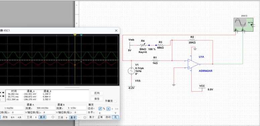
Task: Toggle the 外触发 radio button
Action: pyautogui.click(x=115, y=101)
